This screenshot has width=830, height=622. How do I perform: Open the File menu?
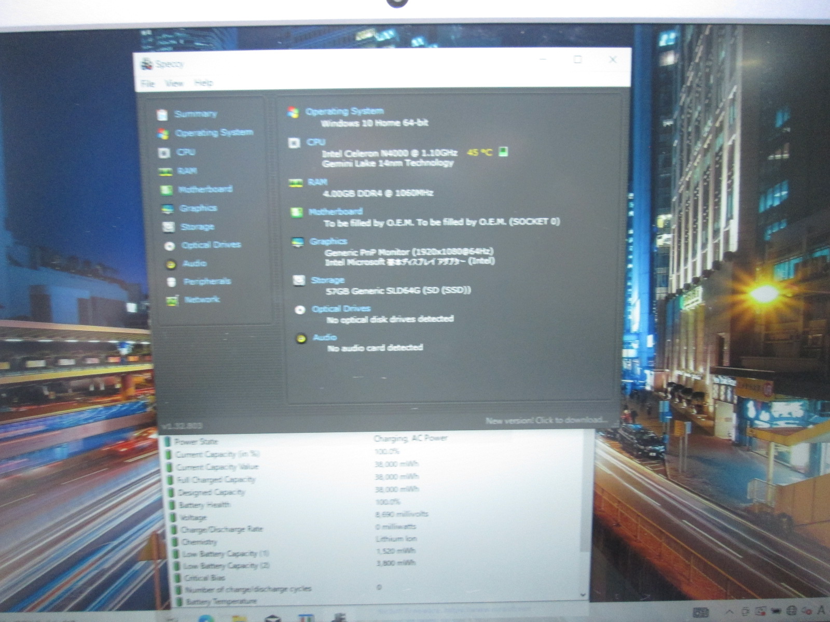click(x=148, y=83)
